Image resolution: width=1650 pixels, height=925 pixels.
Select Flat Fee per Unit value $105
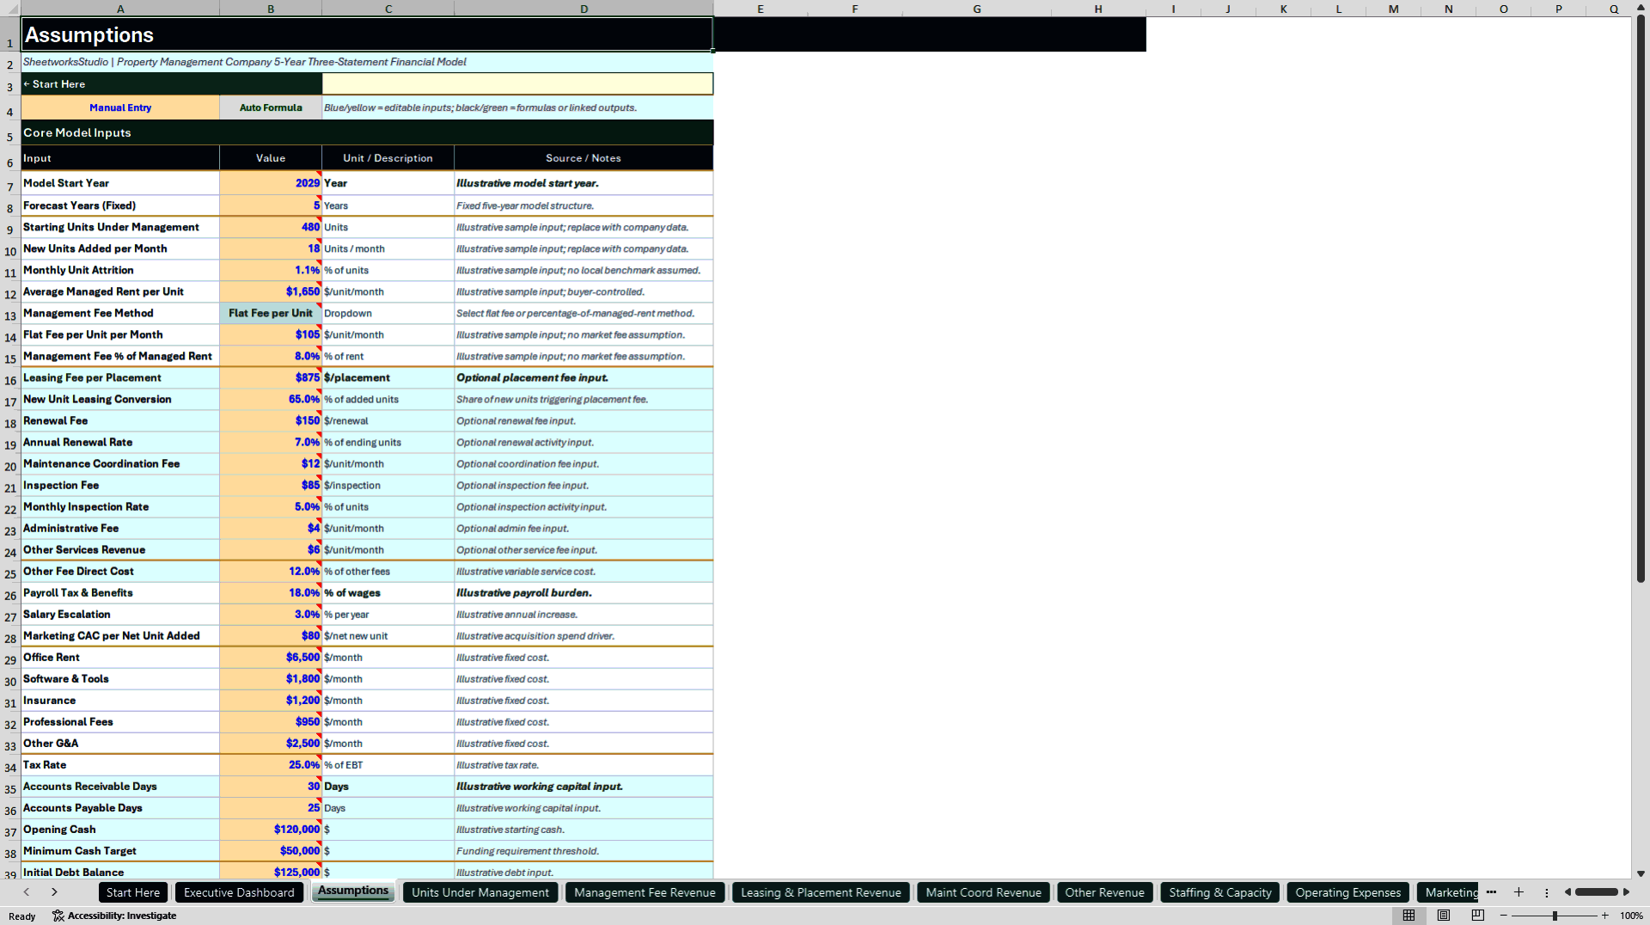[x=271, y=334]
